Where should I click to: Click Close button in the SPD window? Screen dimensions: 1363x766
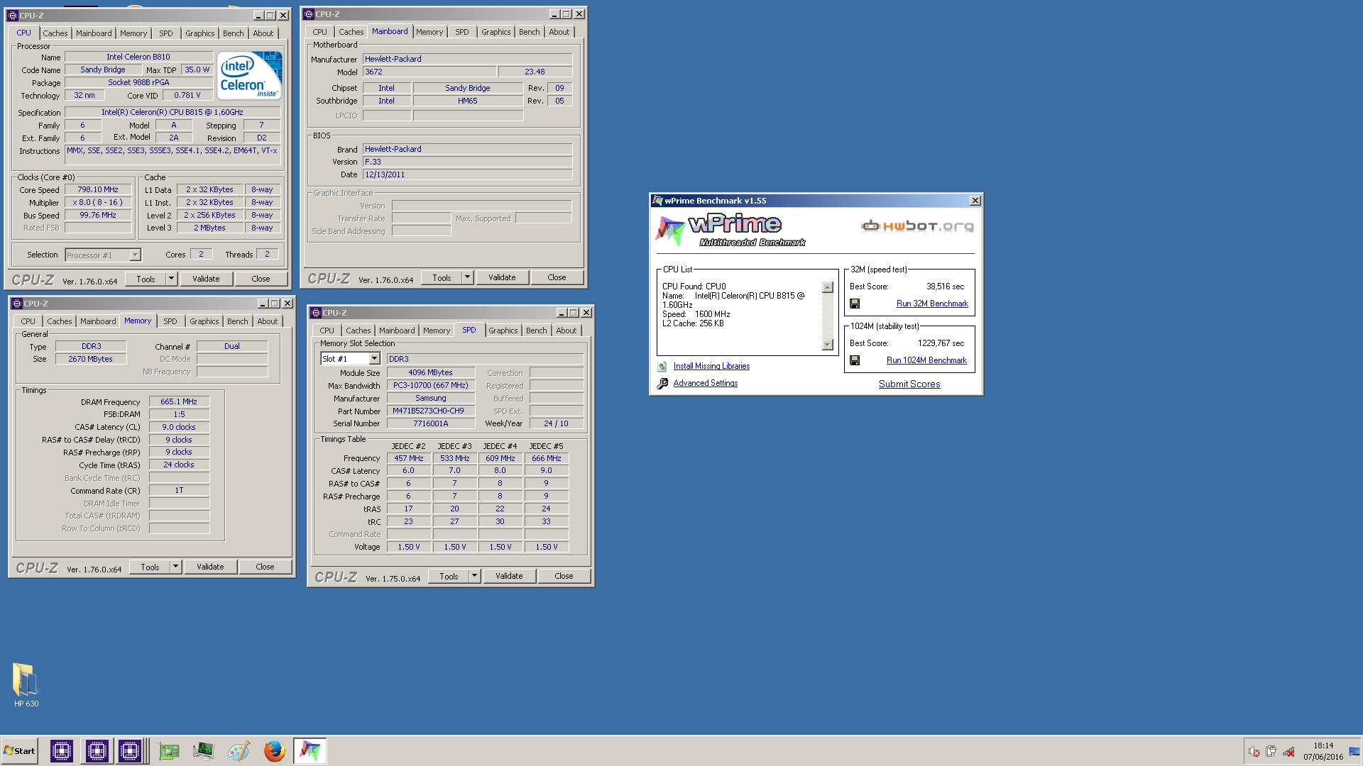pos(564,576)
